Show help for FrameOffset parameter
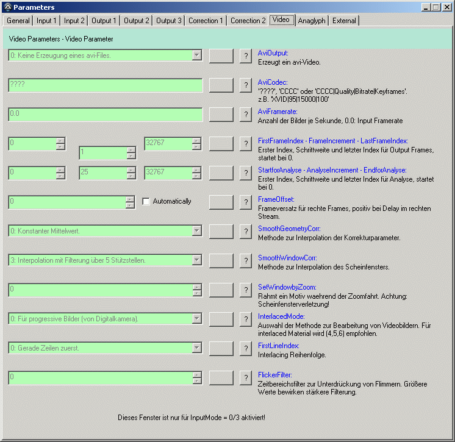This screenshot has height=442, width=455. [245, 202]
